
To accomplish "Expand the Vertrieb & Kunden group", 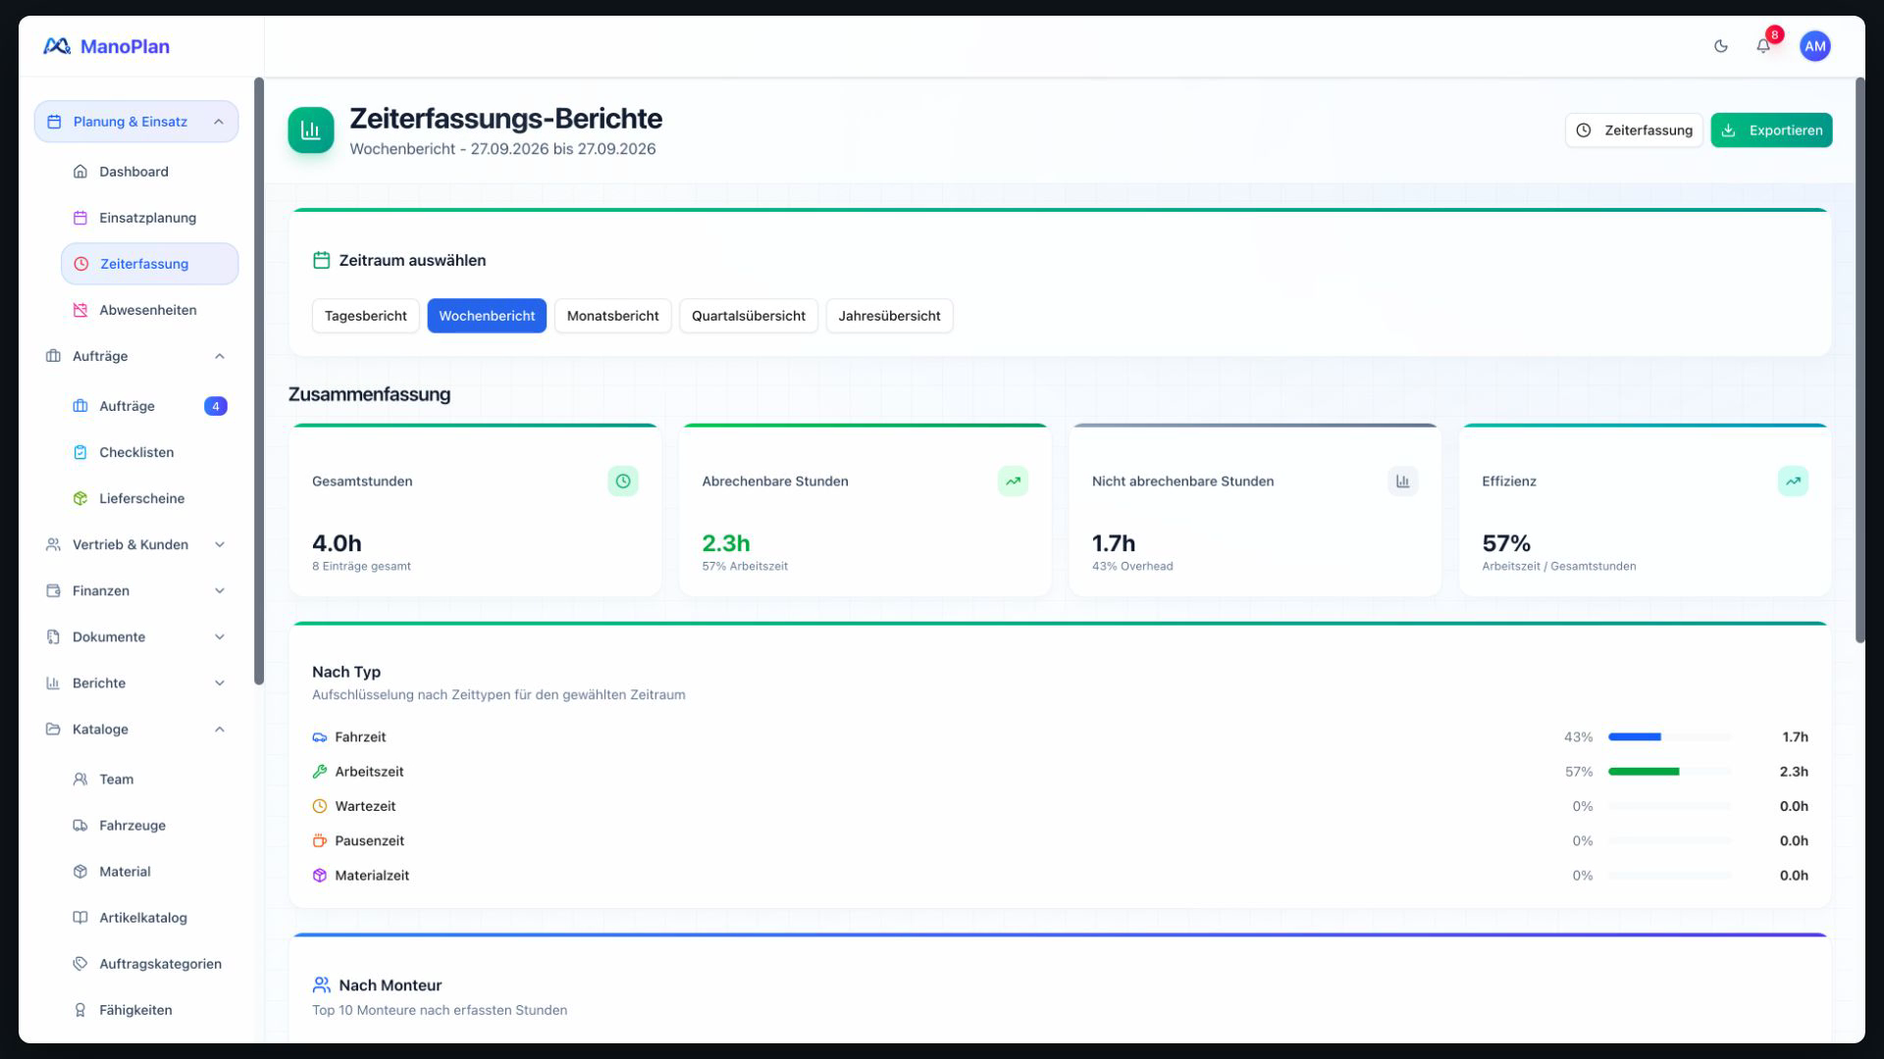I will [x=136, y=544].
